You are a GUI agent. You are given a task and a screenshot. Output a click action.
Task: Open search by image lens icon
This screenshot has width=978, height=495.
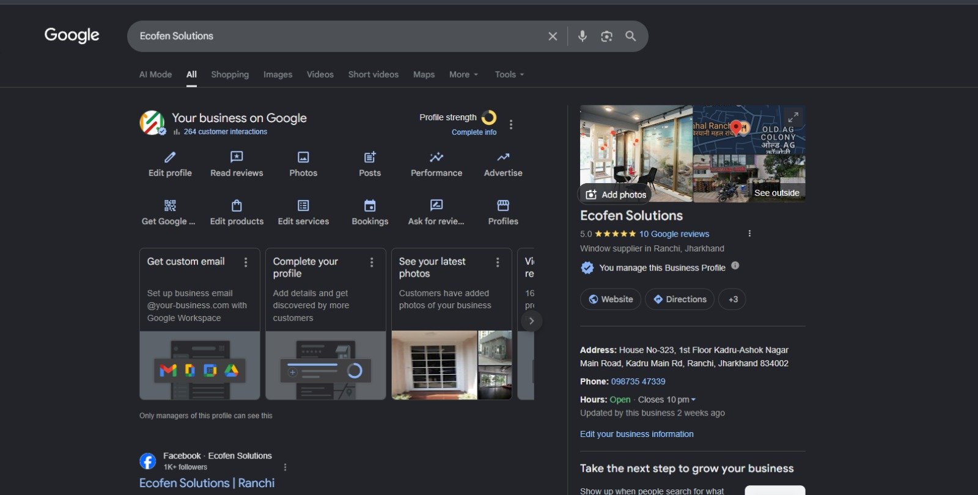point(606,36)
